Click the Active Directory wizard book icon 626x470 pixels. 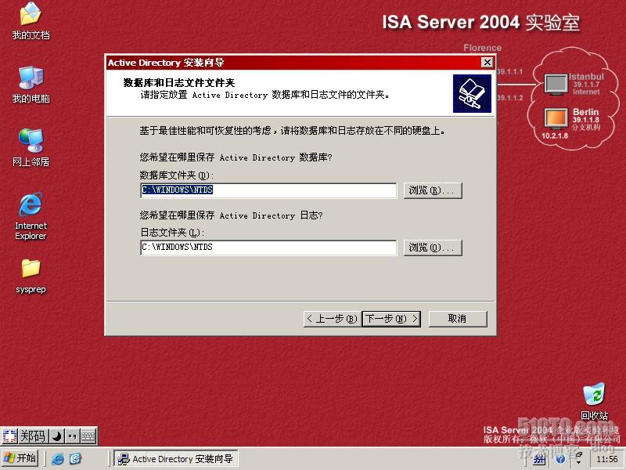tap(472, 93)
